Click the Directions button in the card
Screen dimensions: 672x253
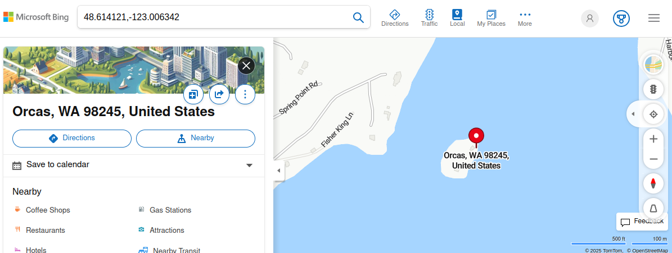[x=72, y=138]
